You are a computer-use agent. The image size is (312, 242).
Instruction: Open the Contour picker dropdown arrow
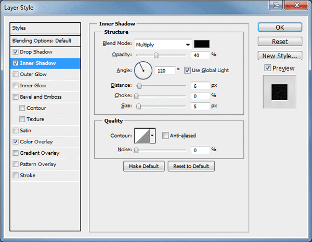pyautogui.click(x=152, y=136)
